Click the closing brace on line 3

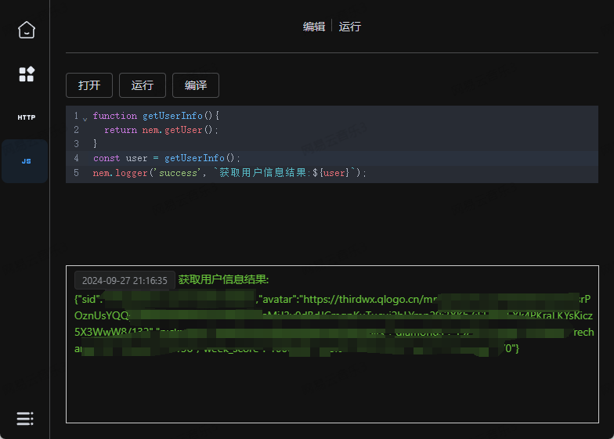(96, 144)
